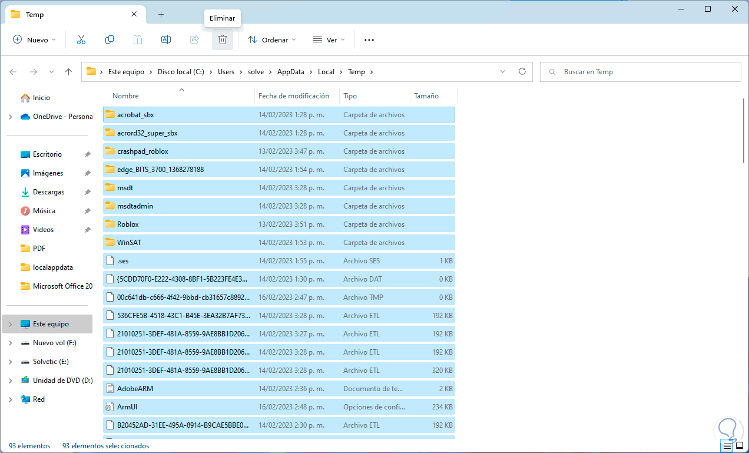
Task: Refresh the Temp folder view
Action: coord(522,71)
